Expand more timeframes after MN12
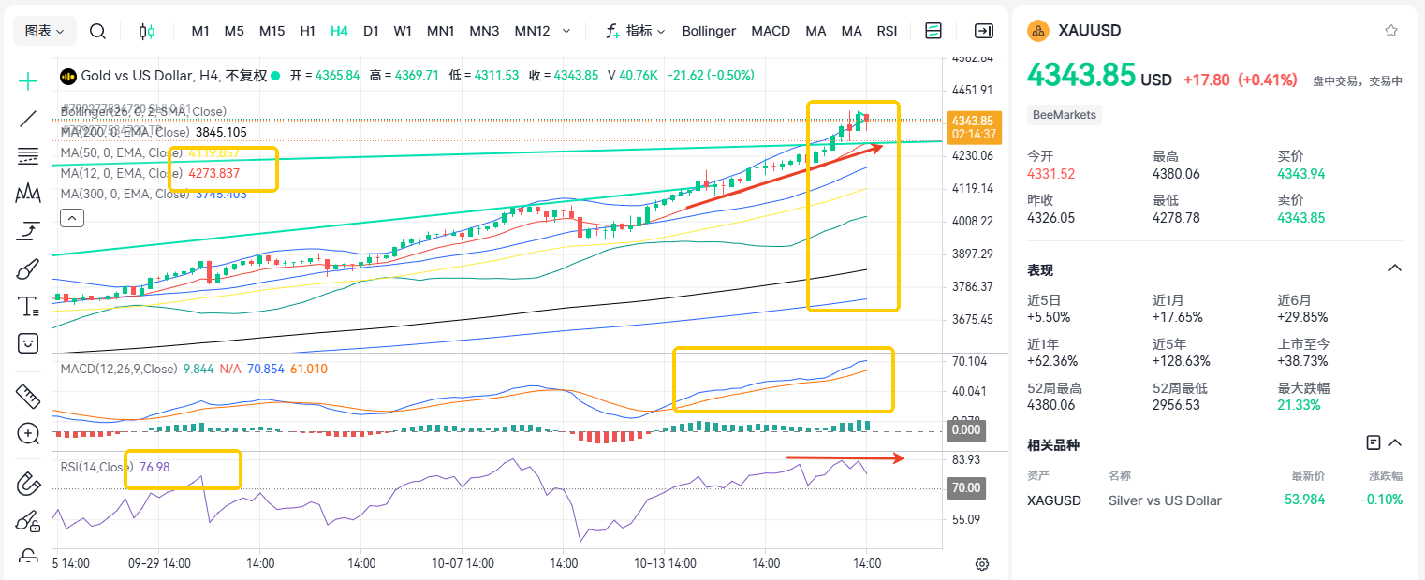Viewport: 1425px width, 580px height. click(x=566, y=31)
